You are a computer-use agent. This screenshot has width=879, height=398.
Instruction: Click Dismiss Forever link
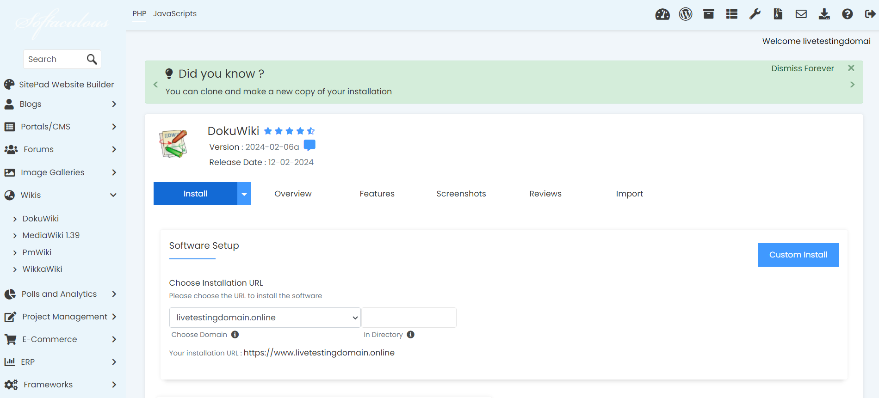point(803,68)
